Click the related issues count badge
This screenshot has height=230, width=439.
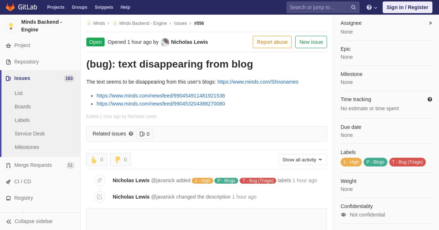coord(145,134)
